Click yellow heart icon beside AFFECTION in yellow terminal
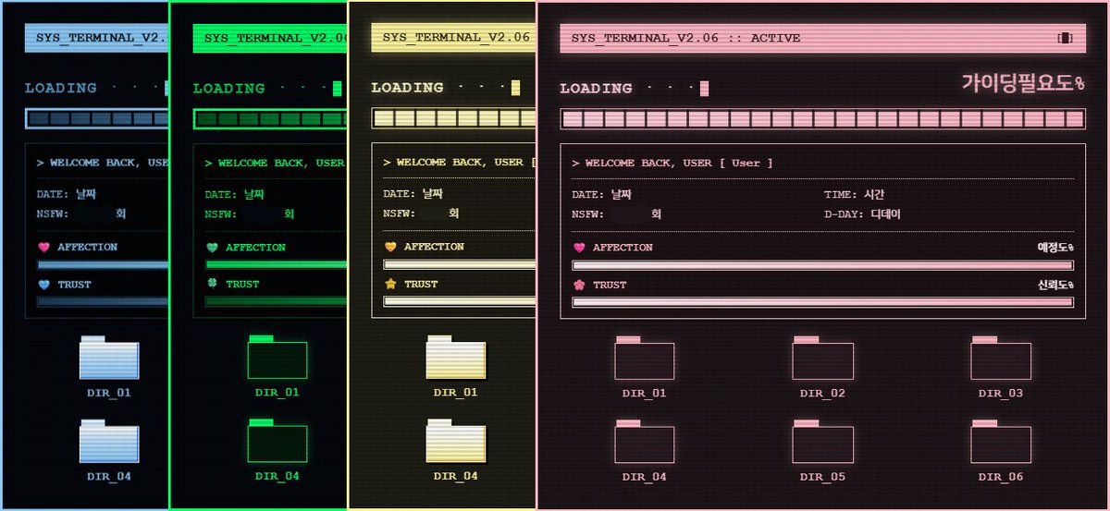 click(390, 247)
